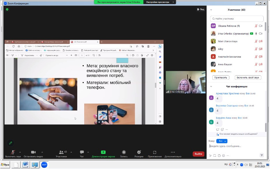Toggle Oksana Petinova's muted microphone icon

tap(256, 26)
